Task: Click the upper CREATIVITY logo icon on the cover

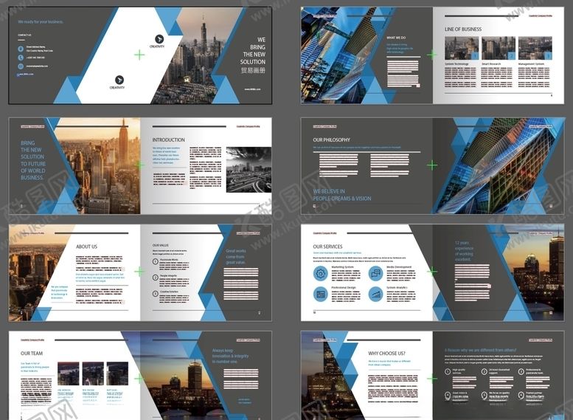Action: point(159,38)
